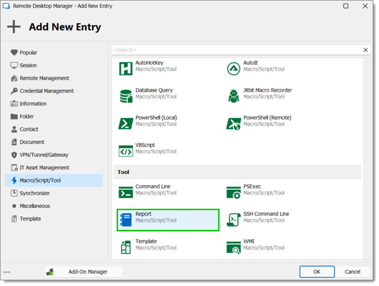Click the Credential Management key icon

(x=14, y=91)
